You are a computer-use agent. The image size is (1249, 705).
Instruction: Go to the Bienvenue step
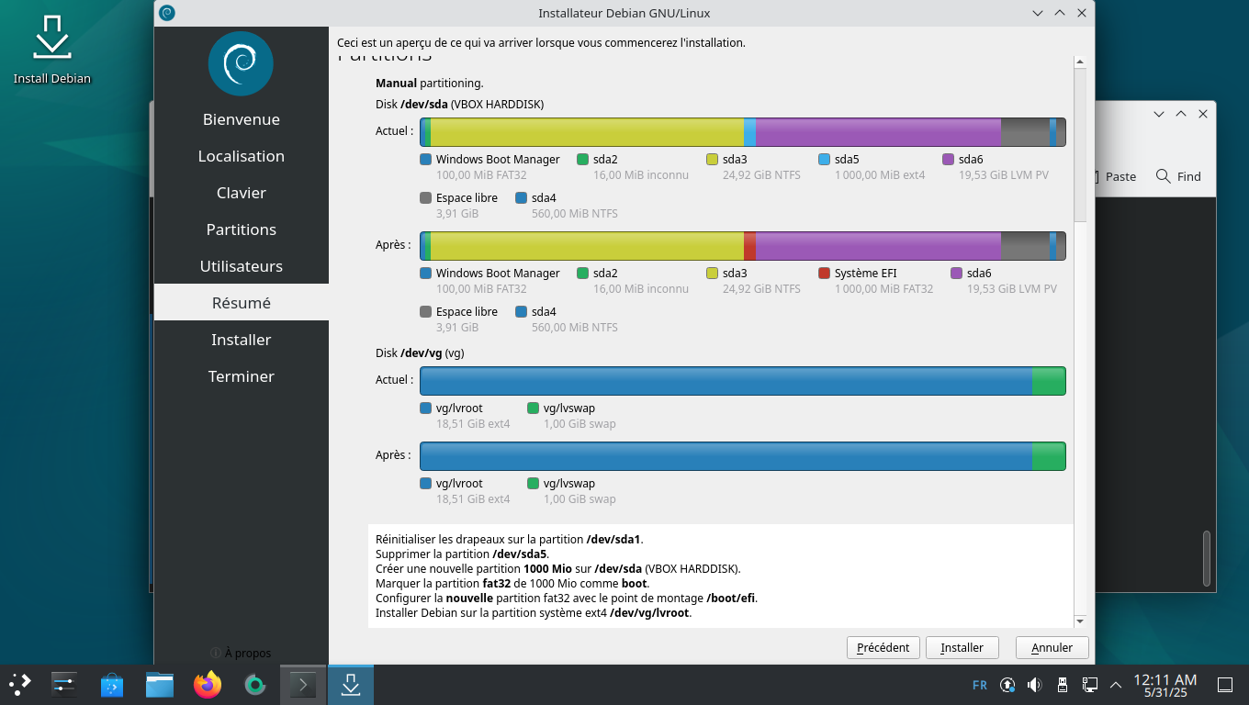[x=242, y=119]
